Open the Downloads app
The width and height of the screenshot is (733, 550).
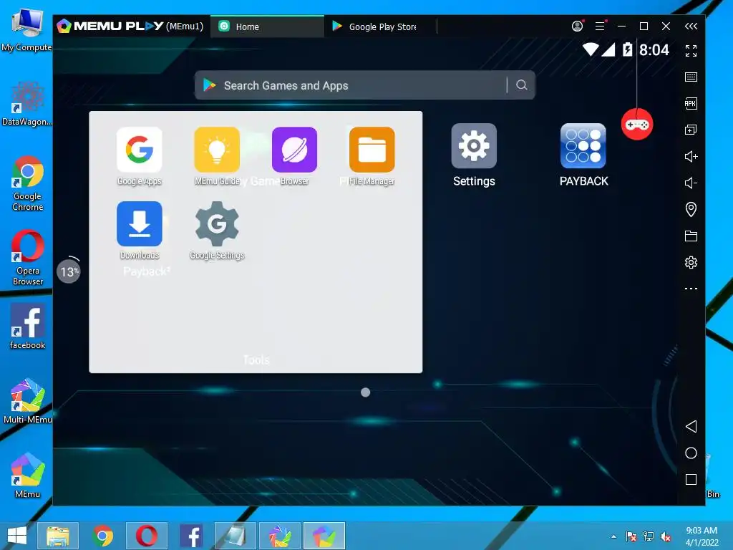point(140,223)
